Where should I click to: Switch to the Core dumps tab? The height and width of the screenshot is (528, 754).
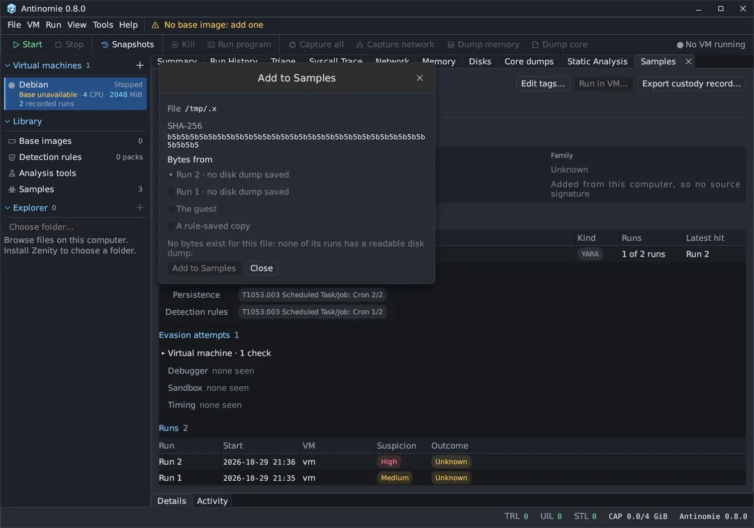point(529,61)
